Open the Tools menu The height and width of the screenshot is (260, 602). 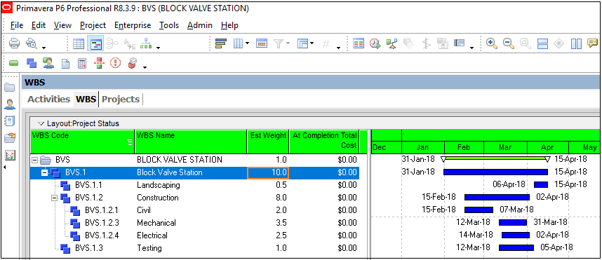pyautogui.click(x=169, y=25)
